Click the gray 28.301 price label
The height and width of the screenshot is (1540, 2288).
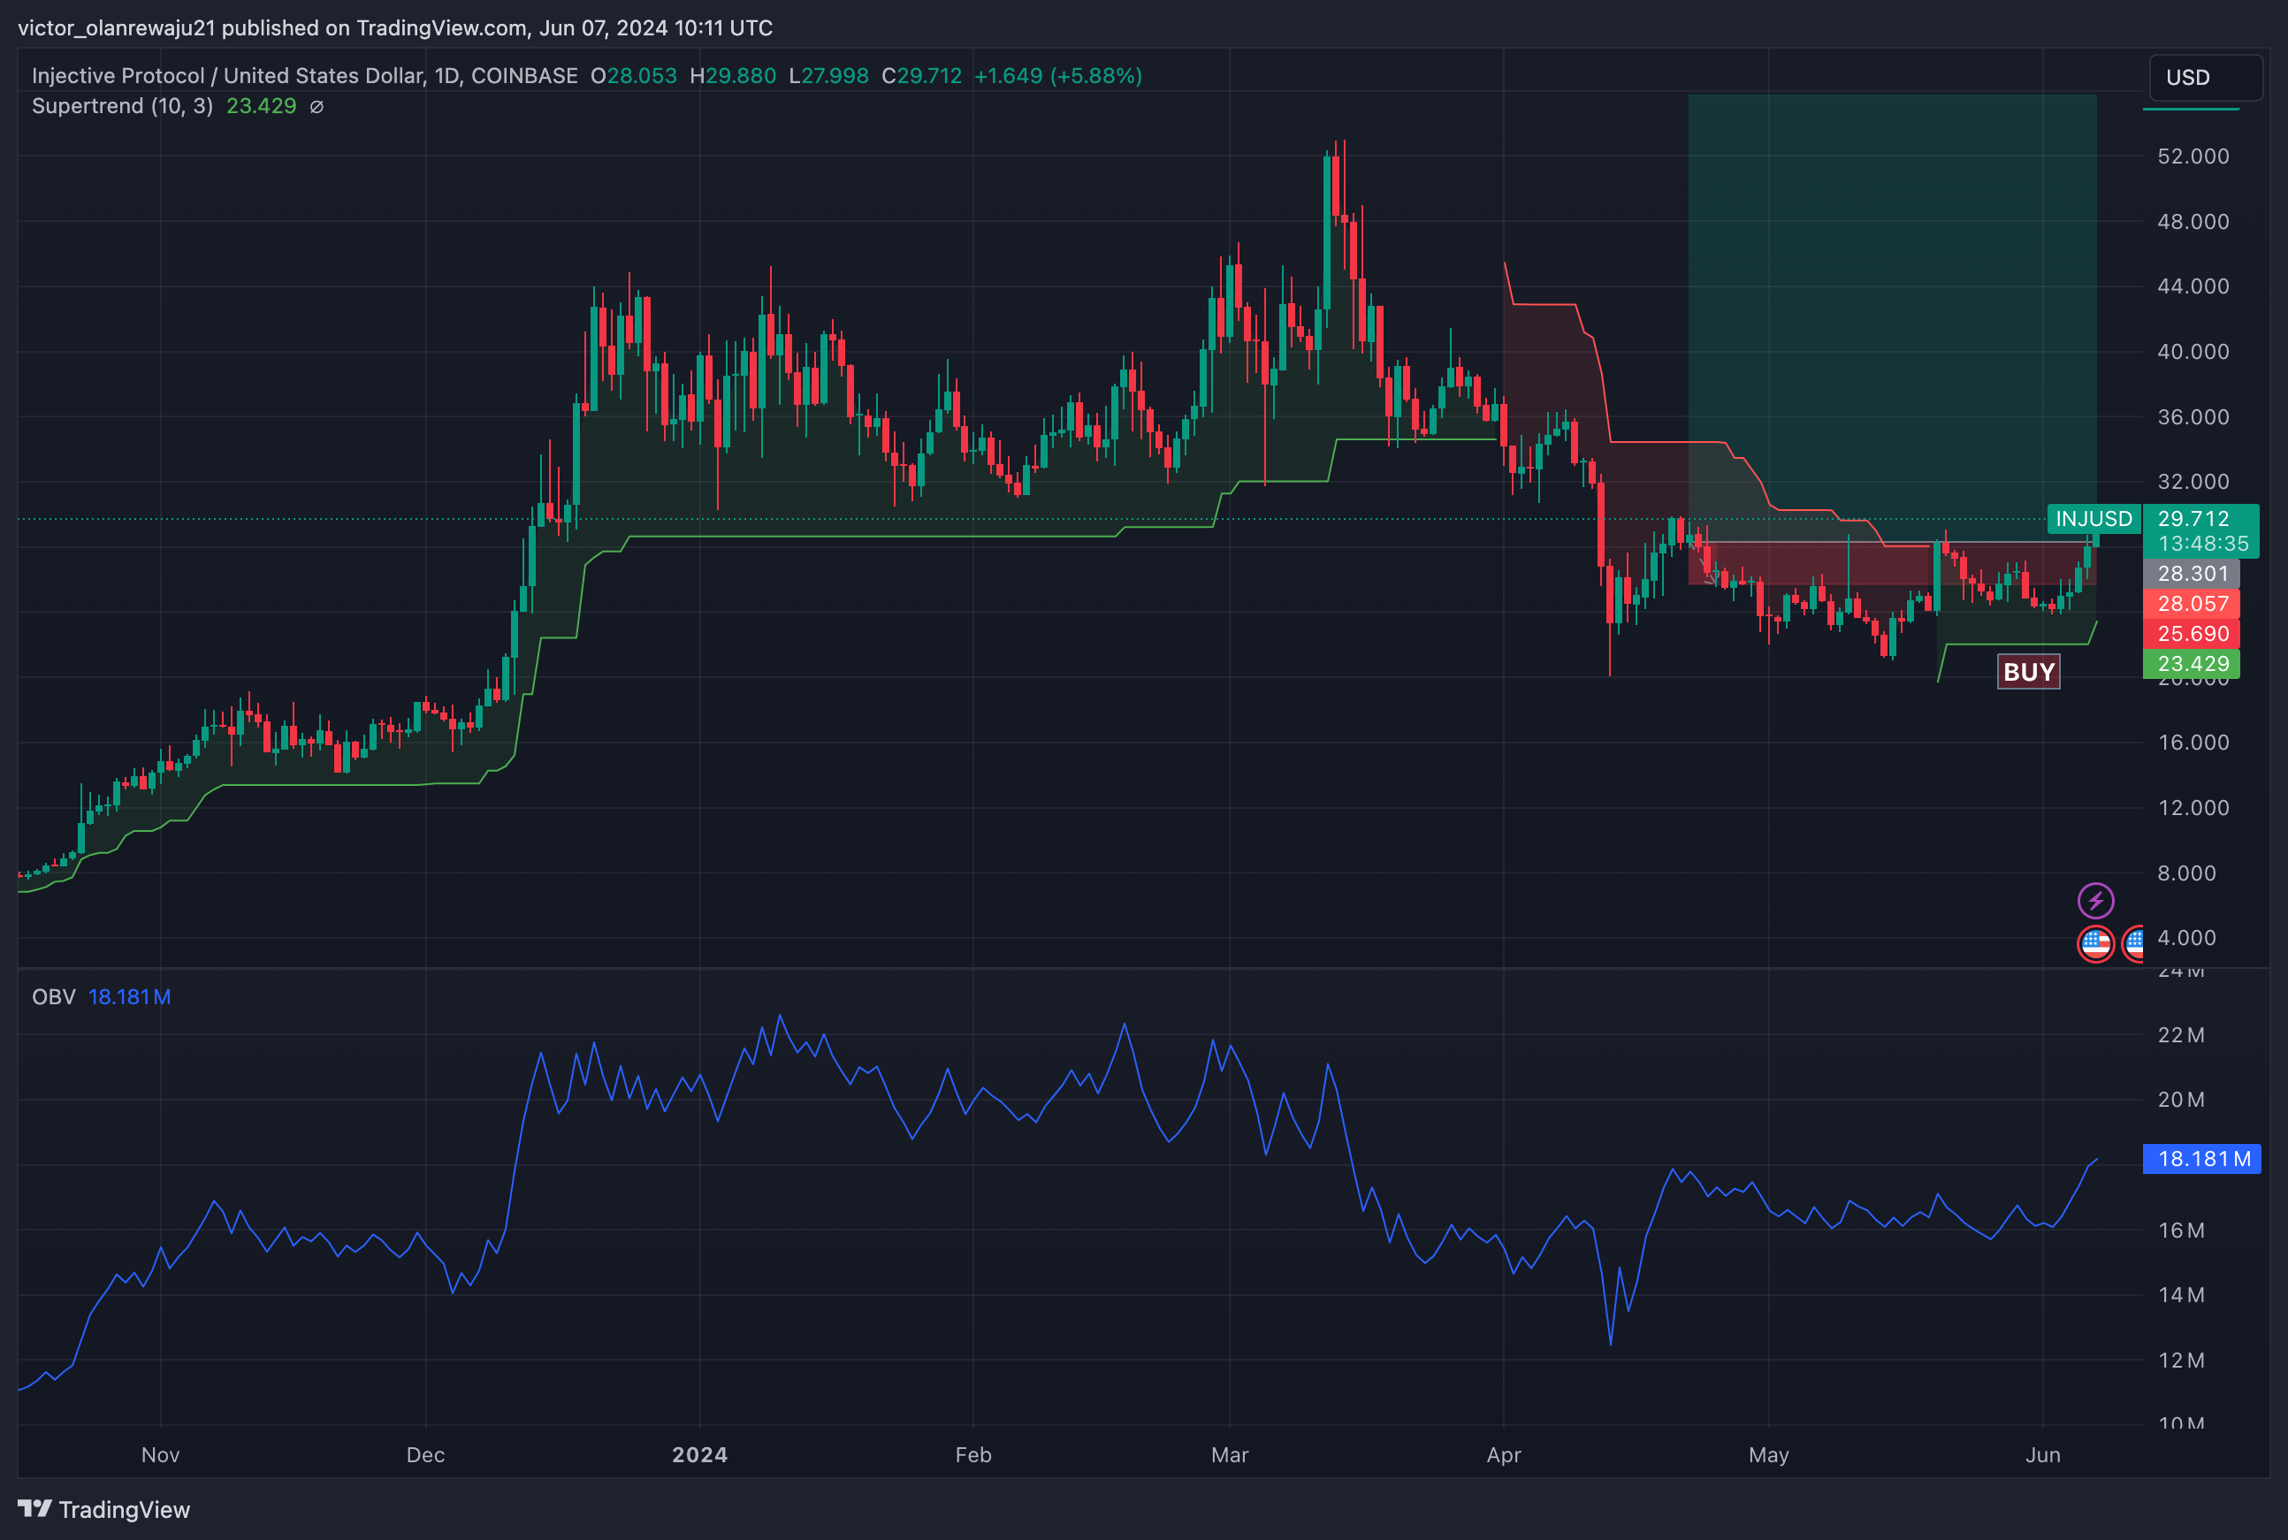[x=2192, y=574]
